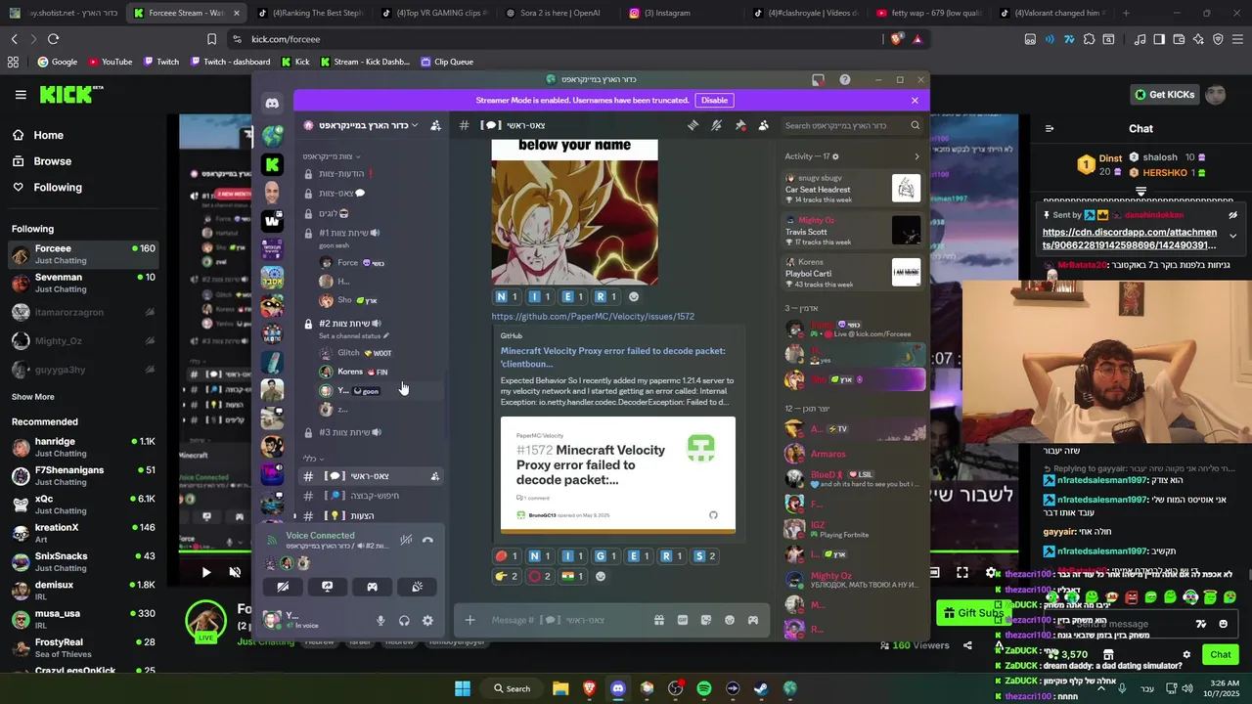Go to Kick Browse page

tap(41, 161)
